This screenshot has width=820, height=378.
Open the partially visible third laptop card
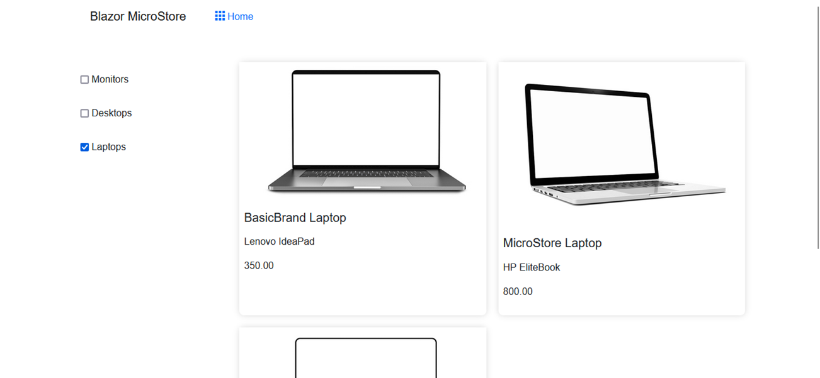(363, 353)
